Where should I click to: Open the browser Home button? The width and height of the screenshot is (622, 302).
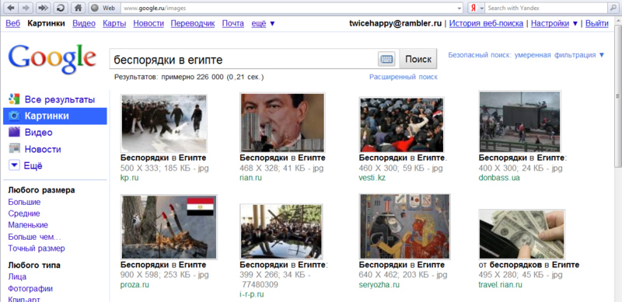(79, 8)
